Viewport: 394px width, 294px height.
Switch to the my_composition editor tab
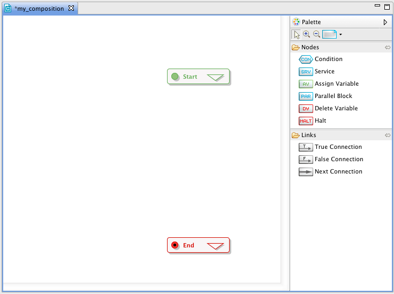(39, 9)
